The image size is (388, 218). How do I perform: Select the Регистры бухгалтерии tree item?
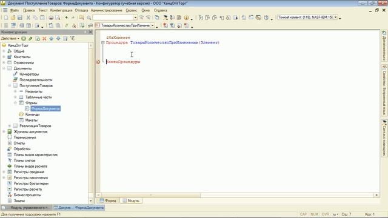click(x=31, y=183)
